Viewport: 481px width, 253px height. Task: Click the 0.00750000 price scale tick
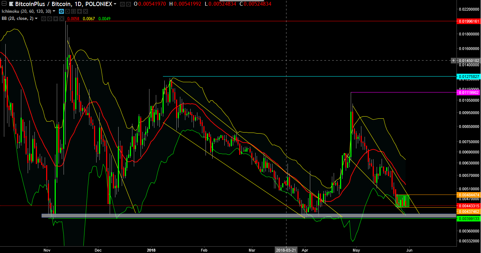click(x=469, y=142)
